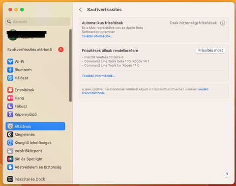Viewport: 236px width, 186px height.
Task: Select Általános in the sidebar
Action: click(35, 126)
